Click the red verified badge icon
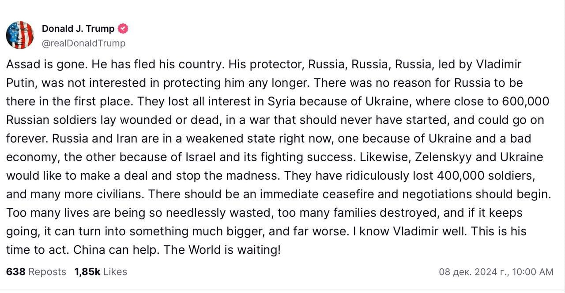565x293 pixels. pos(123,29)
